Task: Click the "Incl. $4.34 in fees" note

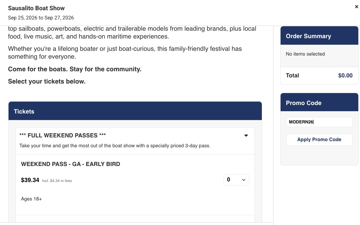Action: [x=57, y=181]
